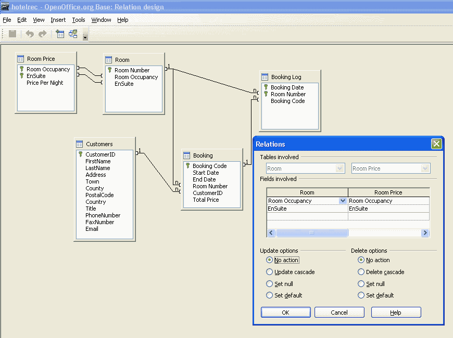Open the Insert menu
This screenshot has height=338, width=453.
(58, 20)
